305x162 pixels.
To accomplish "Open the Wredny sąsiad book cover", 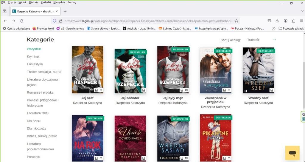I will pyautogui.click(x=173, y=139).
